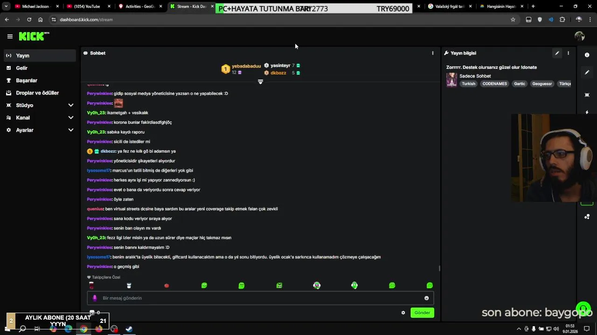Collapse the leaderboard arrow under top gifters

coord(260,82)
